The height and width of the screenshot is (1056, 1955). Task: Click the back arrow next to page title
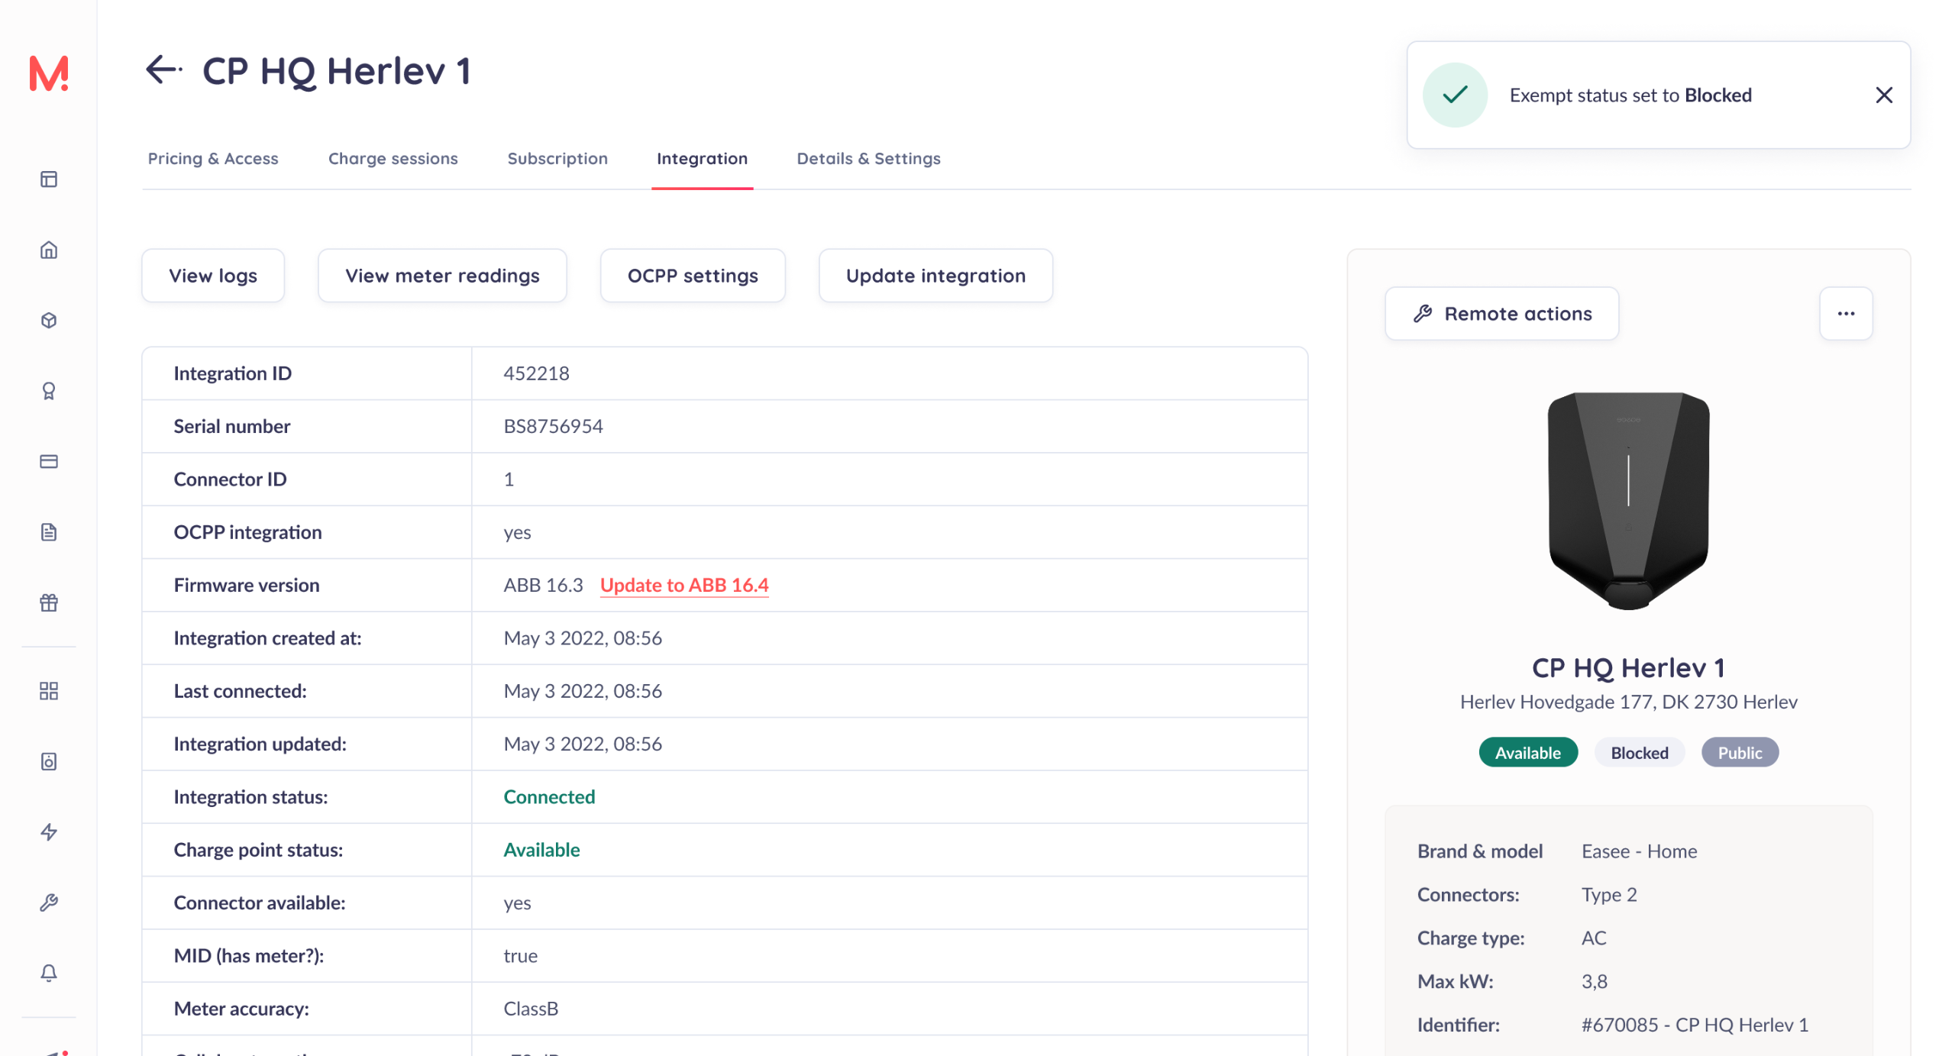[x=163, y=70]
